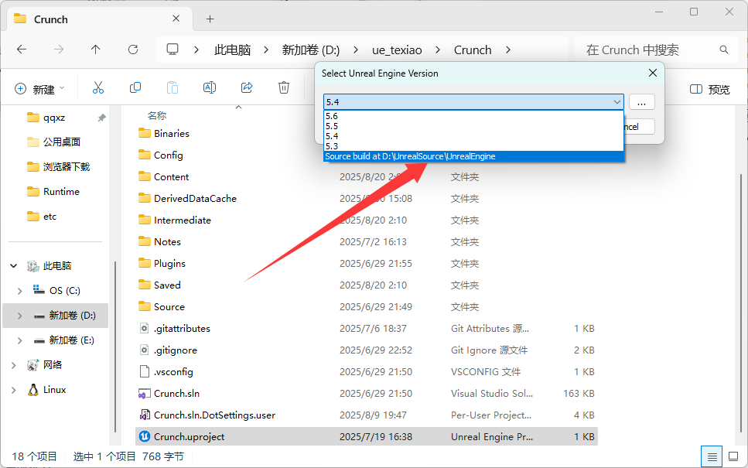Select the .gitignore file
This screenshot has width=748, height=468.
click(367, 350)
